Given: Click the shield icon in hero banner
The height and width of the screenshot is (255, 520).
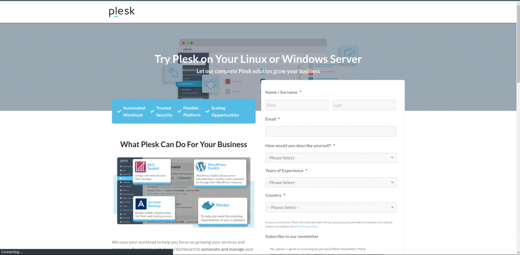Looking at the screenshot, I should [350, 54].
